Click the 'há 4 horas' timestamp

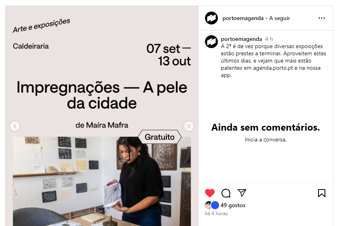(216, 214)
